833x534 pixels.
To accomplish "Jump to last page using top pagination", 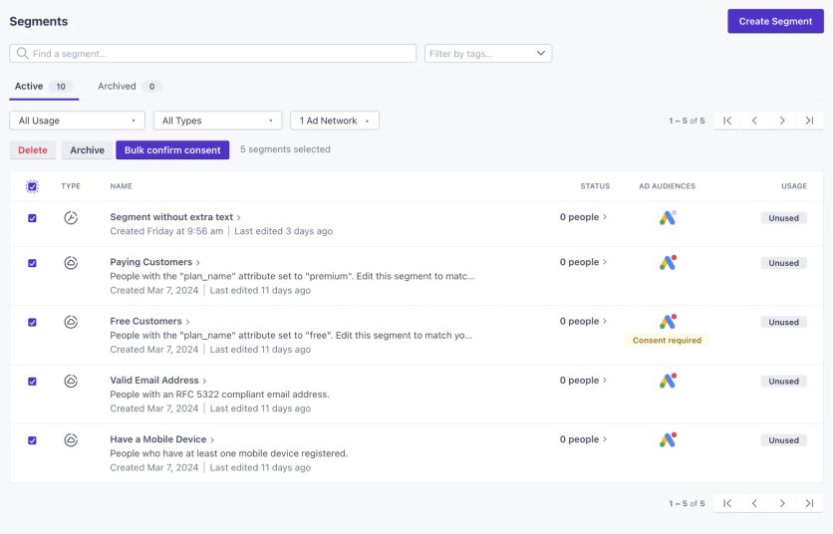I will 809,121.
